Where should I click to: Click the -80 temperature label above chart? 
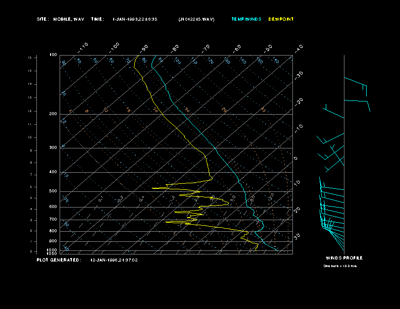[175, 48]
